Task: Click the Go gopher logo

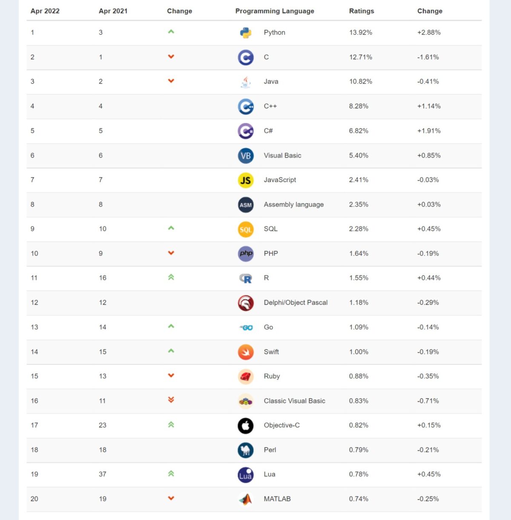Action: [x=246, y=328]
